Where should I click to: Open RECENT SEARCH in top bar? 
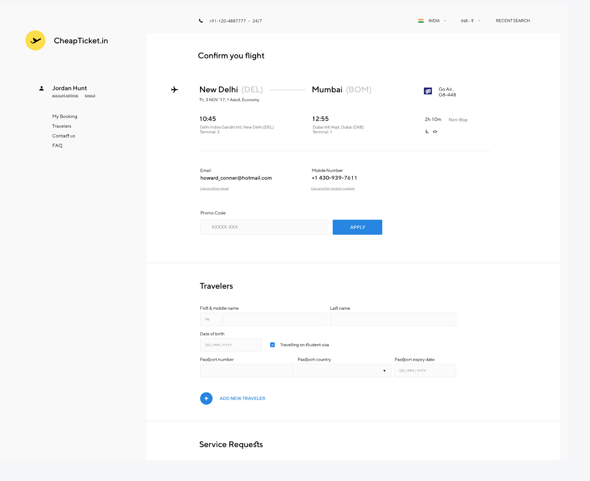coord(513,21)
